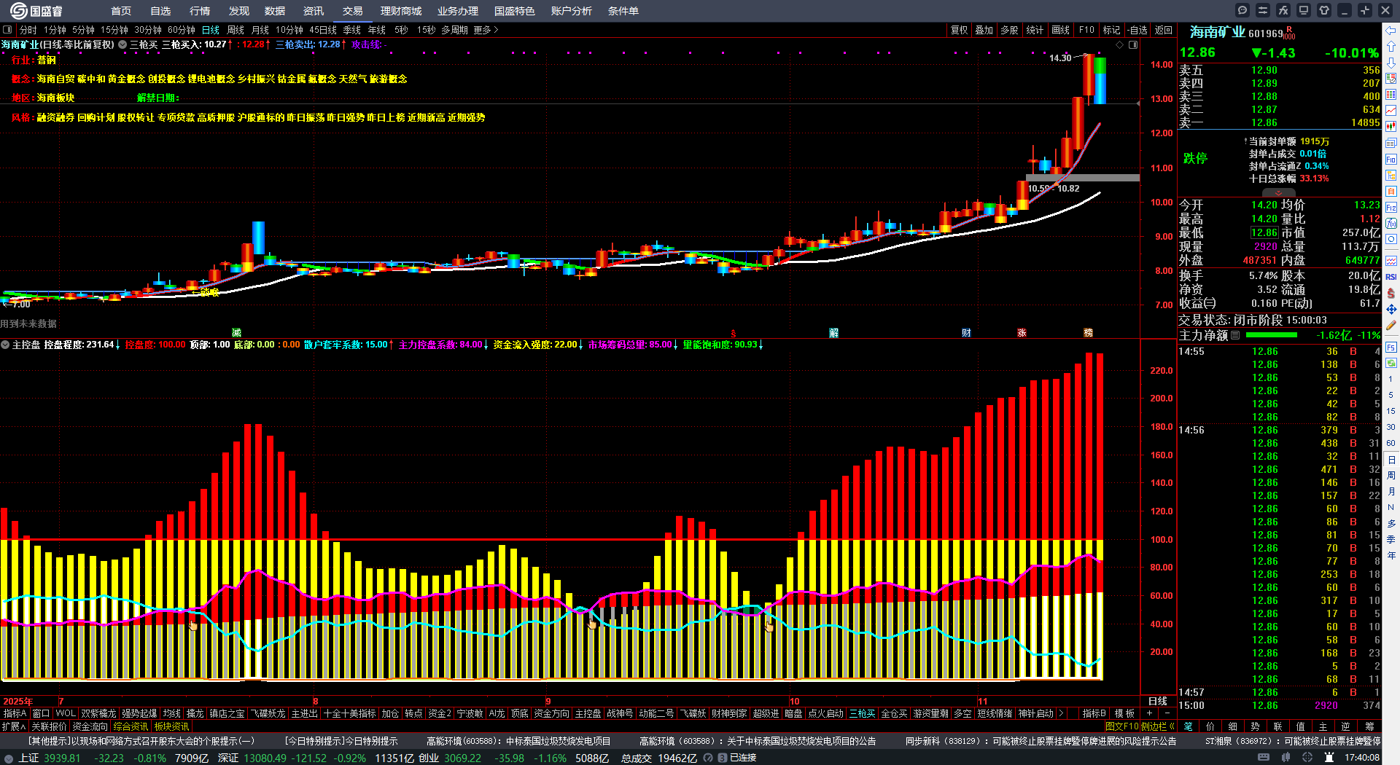Click the 解 marker below the price chart
This screenshot has height=765, width=1400.
click(833, 333)
